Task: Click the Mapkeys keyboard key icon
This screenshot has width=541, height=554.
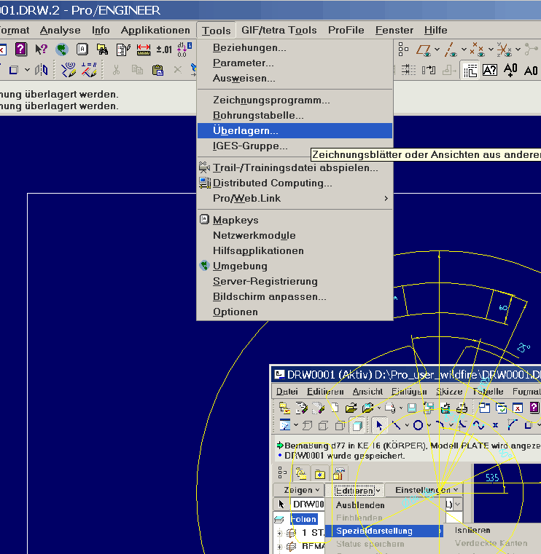Action: (82, 50)
